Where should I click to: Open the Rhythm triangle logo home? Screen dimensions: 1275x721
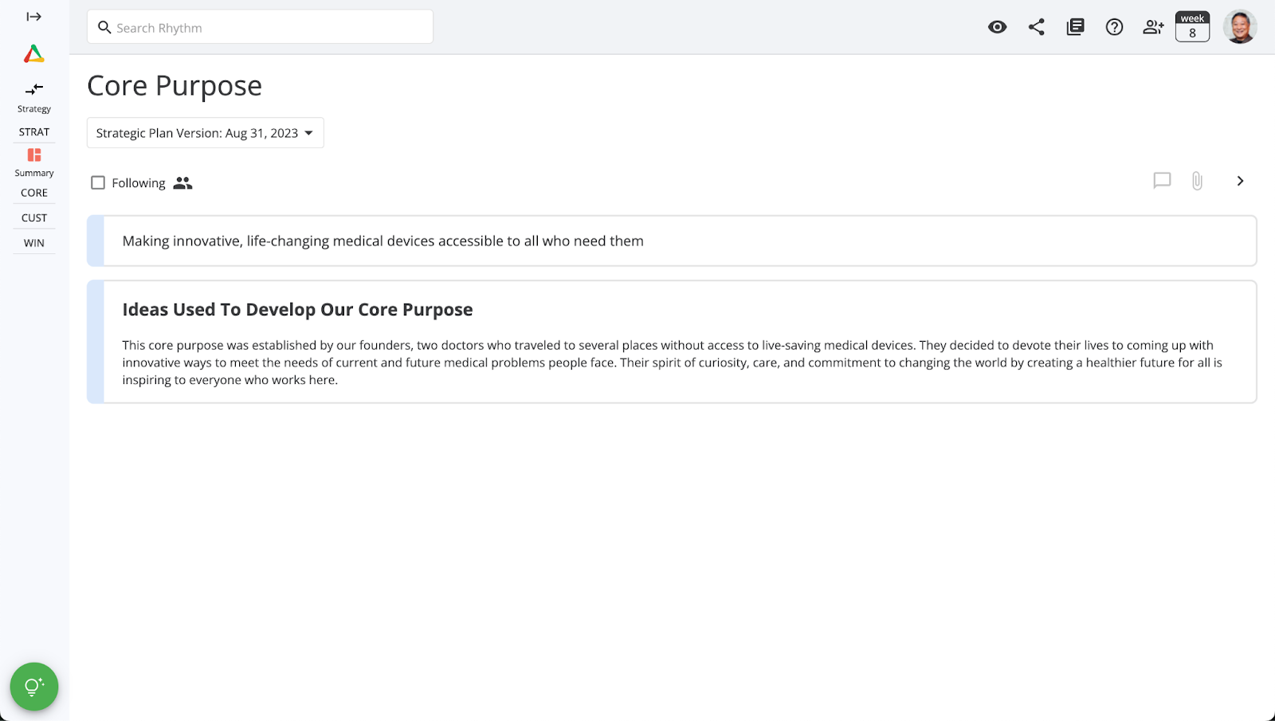(33, 54)
